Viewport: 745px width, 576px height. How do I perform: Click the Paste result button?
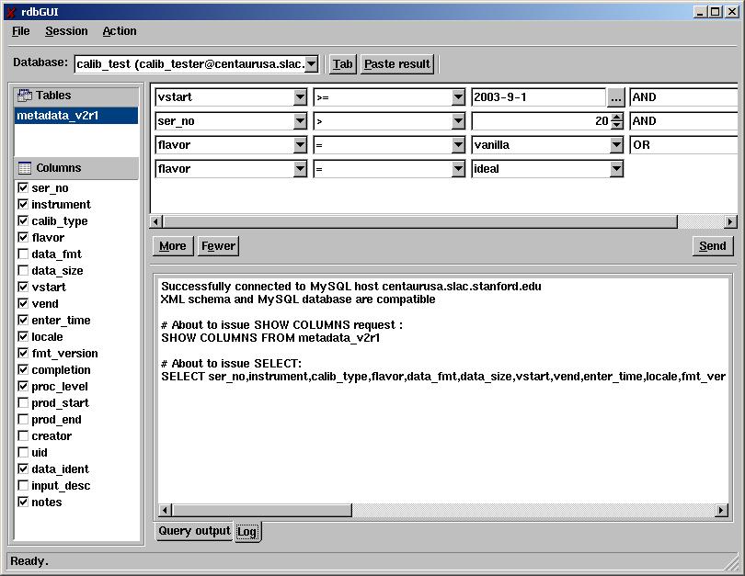coord(397,64)
